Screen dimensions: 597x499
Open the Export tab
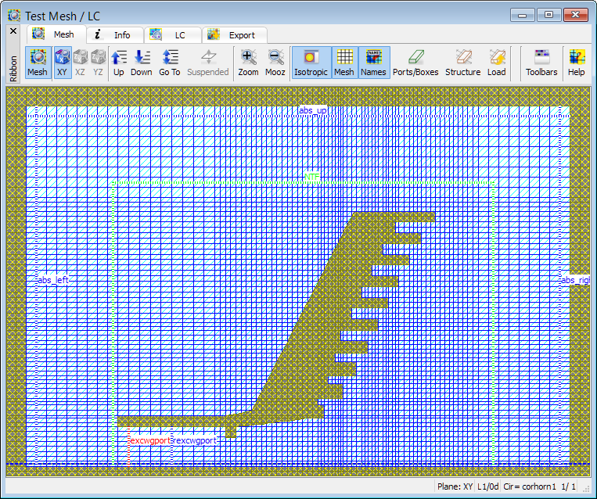tap(234, 35)
